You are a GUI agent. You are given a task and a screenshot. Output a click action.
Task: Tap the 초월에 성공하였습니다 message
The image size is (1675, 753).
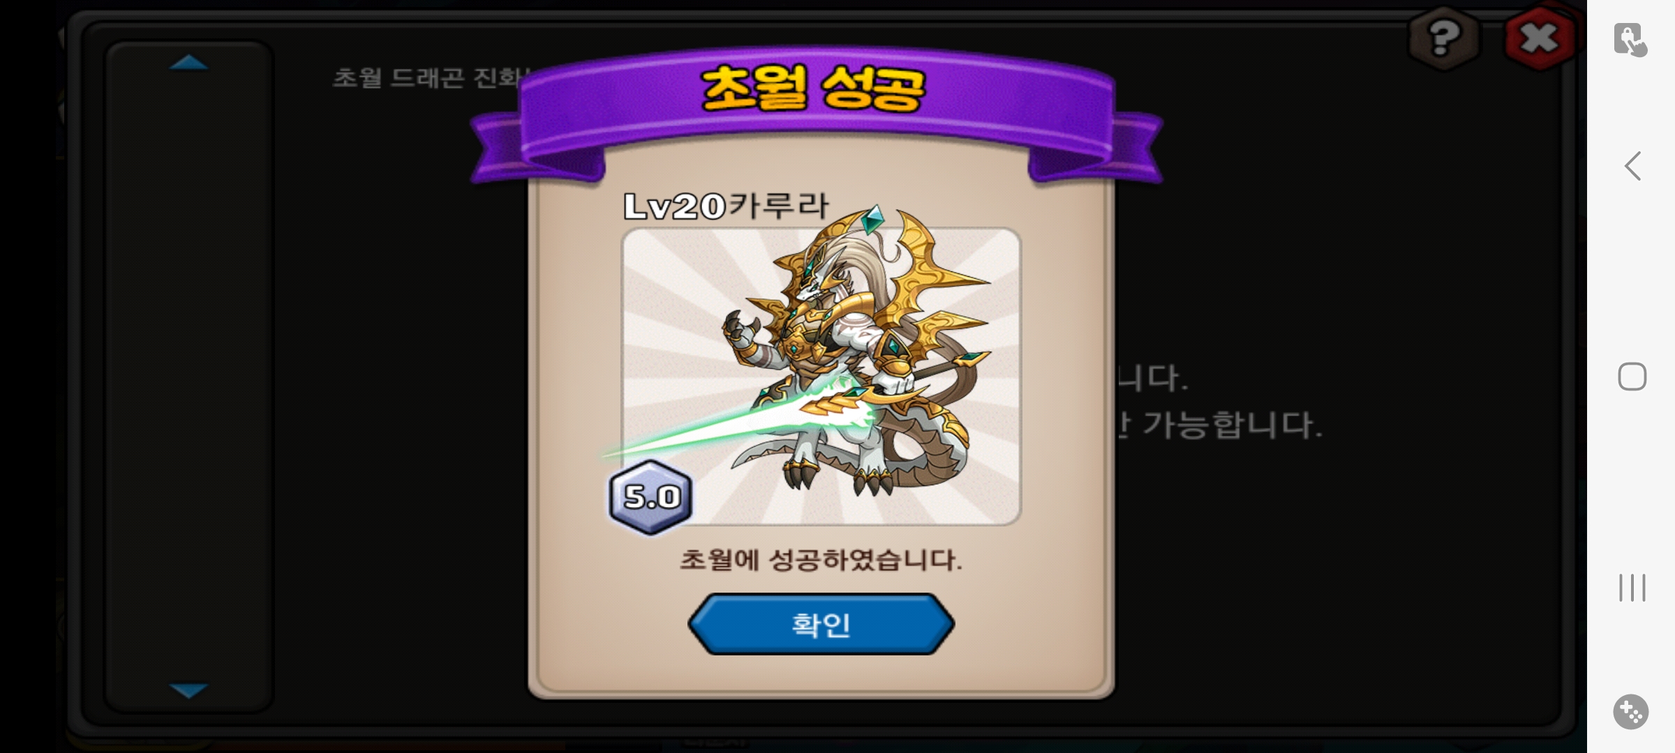[821, 560]
